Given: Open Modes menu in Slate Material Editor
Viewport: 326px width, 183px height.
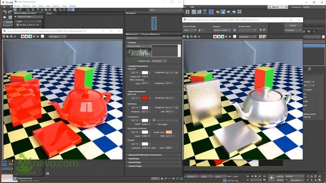Looking at the screenshot, I should 17,6.
